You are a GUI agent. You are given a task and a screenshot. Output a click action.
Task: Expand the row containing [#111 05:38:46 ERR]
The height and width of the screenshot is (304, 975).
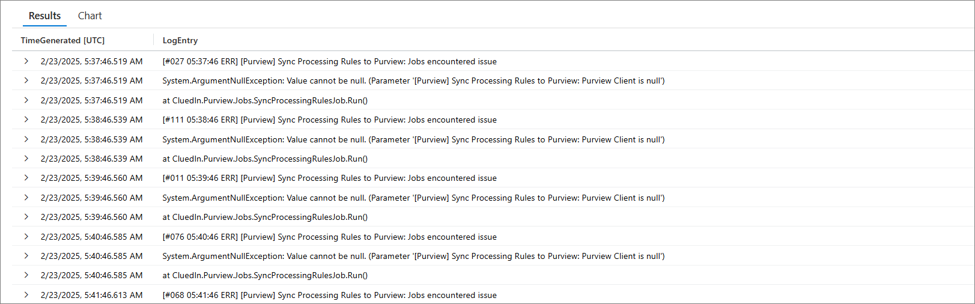pos(26,120)
